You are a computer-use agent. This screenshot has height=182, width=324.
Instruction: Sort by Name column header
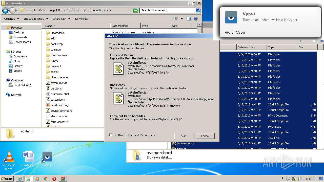(x=76, y=26)
